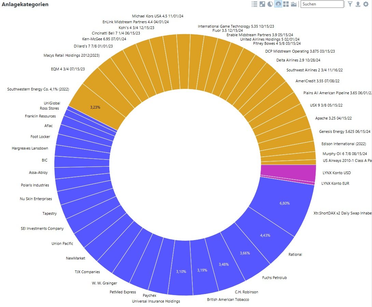Image resolution: width=372 pixels, height=307 pixels.
Task: Click the Union Pacific label
Action: [63, 243]
